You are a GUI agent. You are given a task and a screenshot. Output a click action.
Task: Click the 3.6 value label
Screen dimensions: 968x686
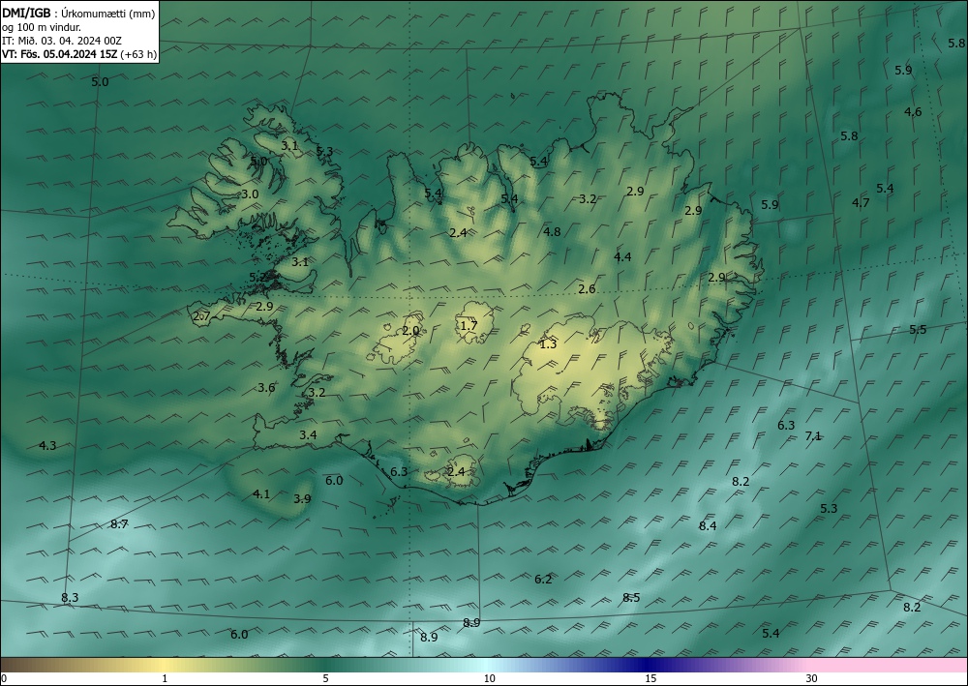pos(267,387)
